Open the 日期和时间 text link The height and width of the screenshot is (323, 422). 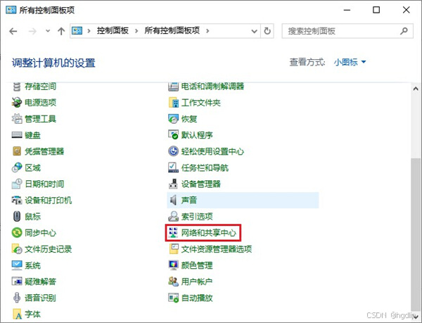point(44,184)
